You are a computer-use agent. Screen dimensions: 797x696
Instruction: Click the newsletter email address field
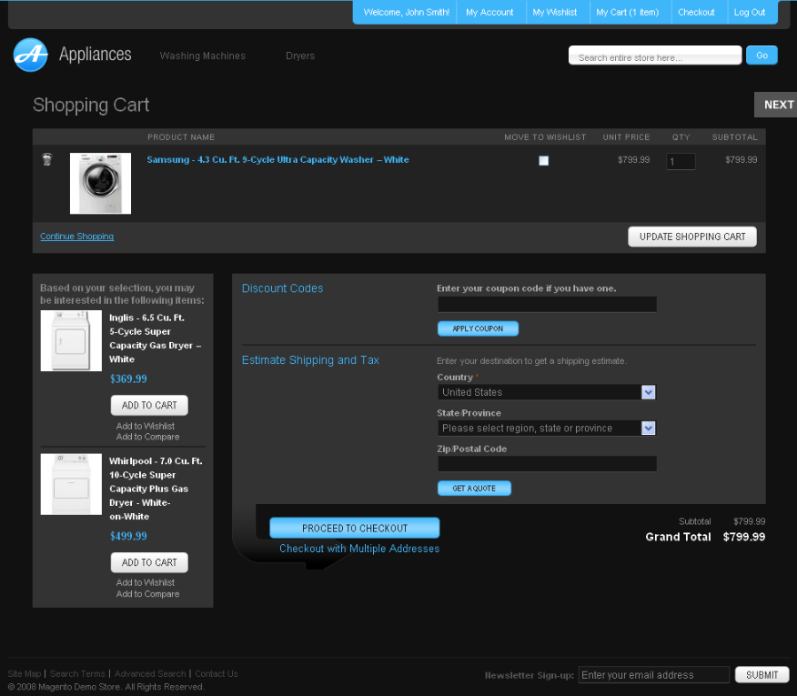click(x=653, y=675)
